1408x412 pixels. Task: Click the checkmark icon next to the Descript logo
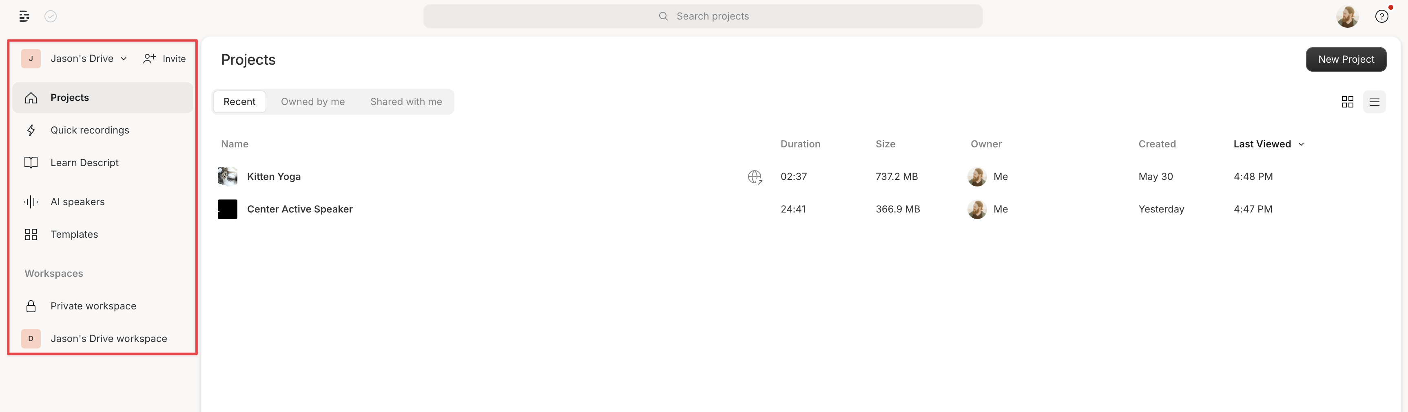[50, 16]
